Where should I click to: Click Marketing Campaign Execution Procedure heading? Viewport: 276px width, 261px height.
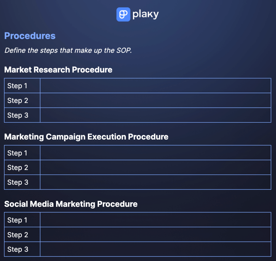[x=86, y=137]
